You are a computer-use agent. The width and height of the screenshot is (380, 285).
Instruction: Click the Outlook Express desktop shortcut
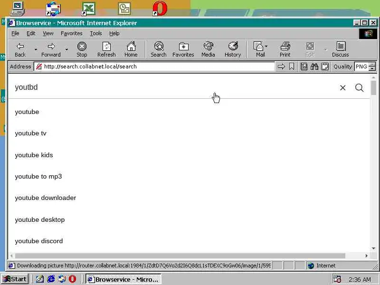pos(53,9)
